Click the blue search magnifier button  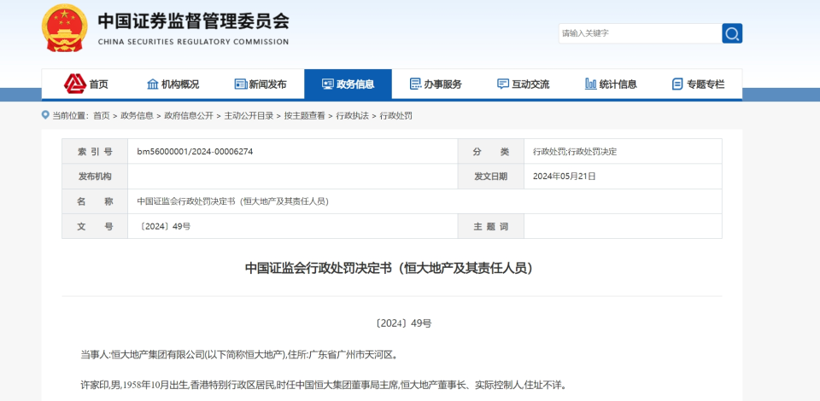732,33
